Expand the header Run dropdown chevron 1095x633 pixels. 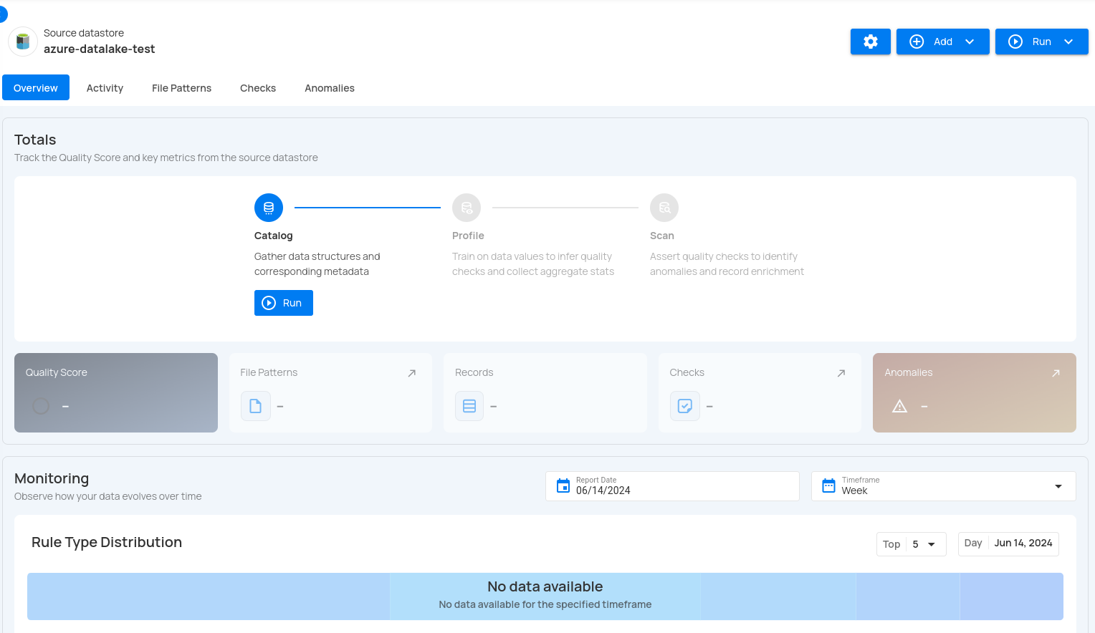coord(1068,42)
